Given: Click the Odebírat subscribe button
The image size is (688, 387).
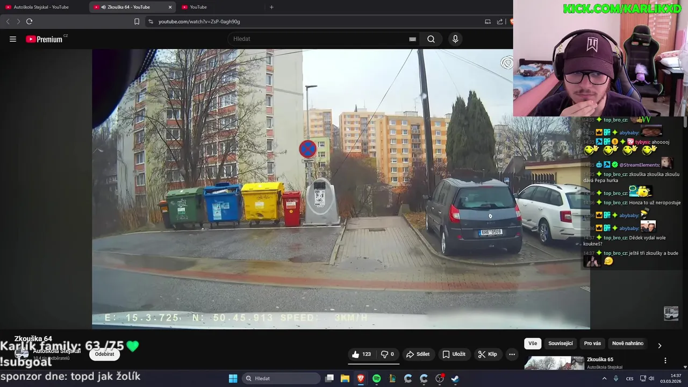Looking at the screenshot, I should (104, 354).
